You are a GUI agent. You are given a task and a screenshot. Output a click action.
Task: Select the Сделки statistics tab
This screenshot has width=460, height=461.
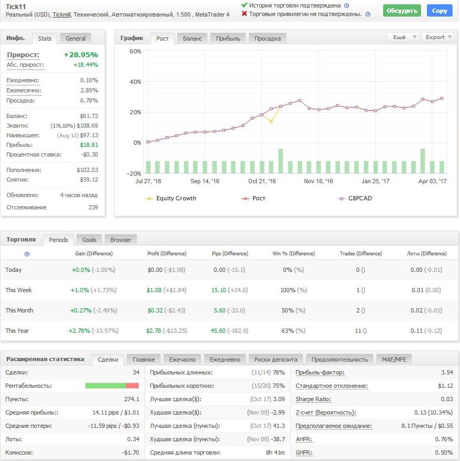[108, 360]
